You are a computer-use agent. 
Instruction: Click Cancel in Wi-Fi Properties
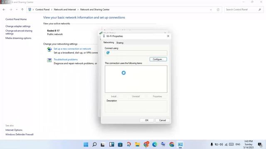click(163, 120)
